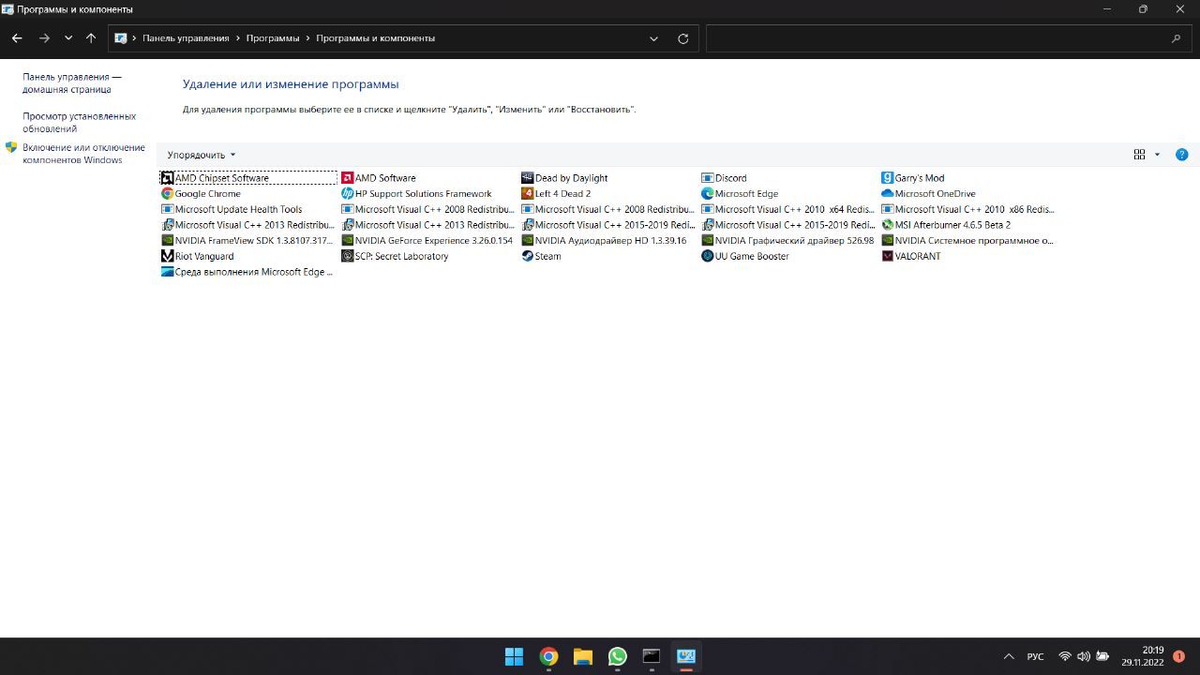Screen dimensions: 1200x675
Task: Click the Программы и компоненты breadcrumb
Action: click(x=375, y=38)
